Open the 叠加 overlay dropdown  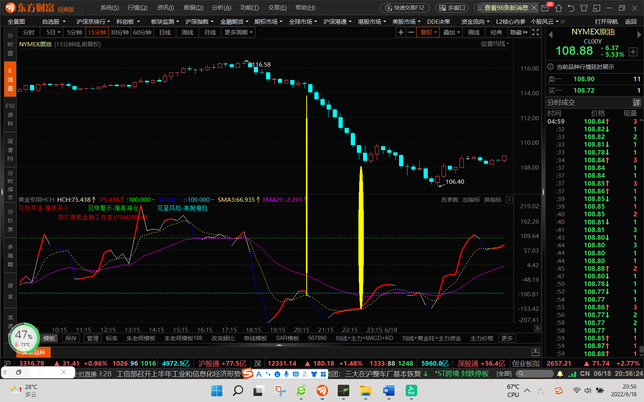pyautogui.click(x=451, y=33)
